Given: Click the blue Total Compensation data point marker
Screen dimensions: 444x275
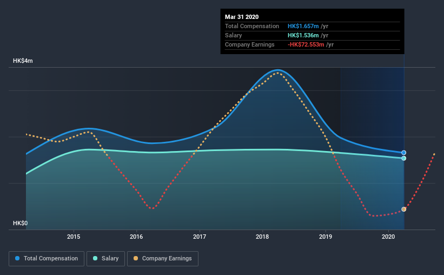Looking at the screenshot, I should pyautogui.click(x=404, y=153).
